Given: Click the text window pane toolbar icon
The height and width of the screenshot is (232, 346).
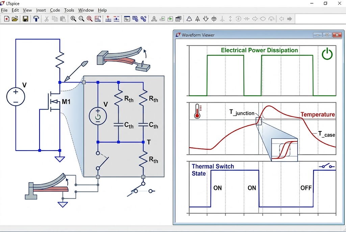Looking at the screenshot, I should 127,19.
